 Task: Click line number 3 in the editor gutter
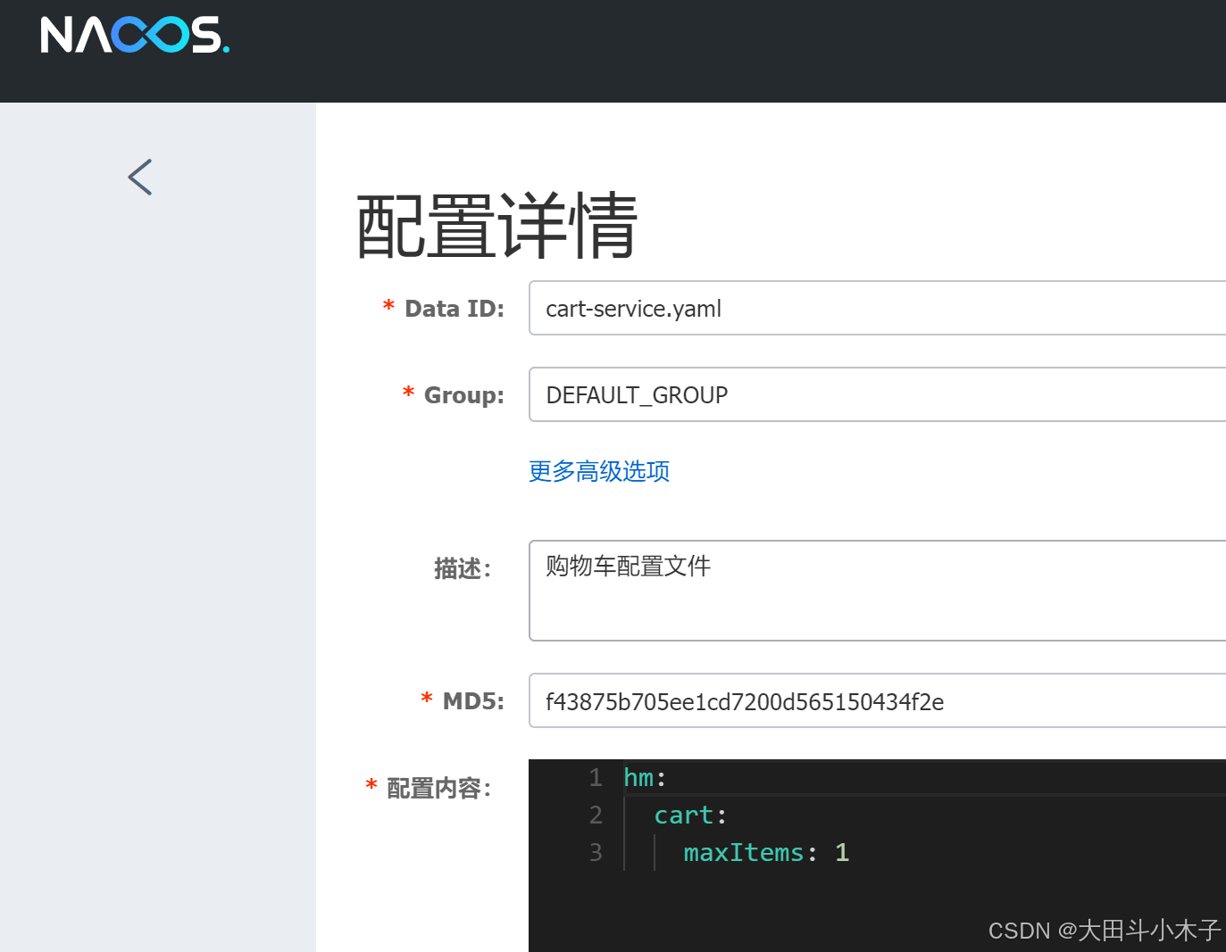click(596, 852)
